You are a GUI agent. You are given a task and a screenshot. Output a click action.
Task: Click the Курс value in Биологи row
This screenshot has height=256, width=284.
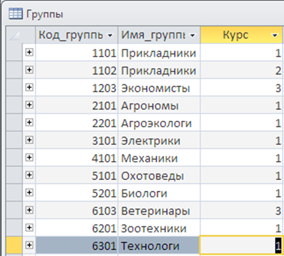[x=241, y=193]
